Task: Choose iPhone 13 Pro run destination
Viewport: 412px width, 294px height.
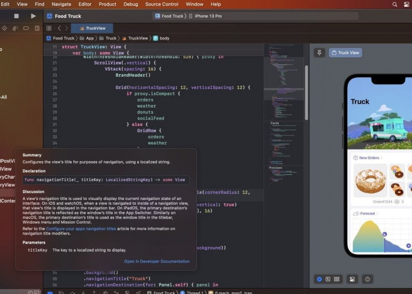Action: tap(205, 16)
